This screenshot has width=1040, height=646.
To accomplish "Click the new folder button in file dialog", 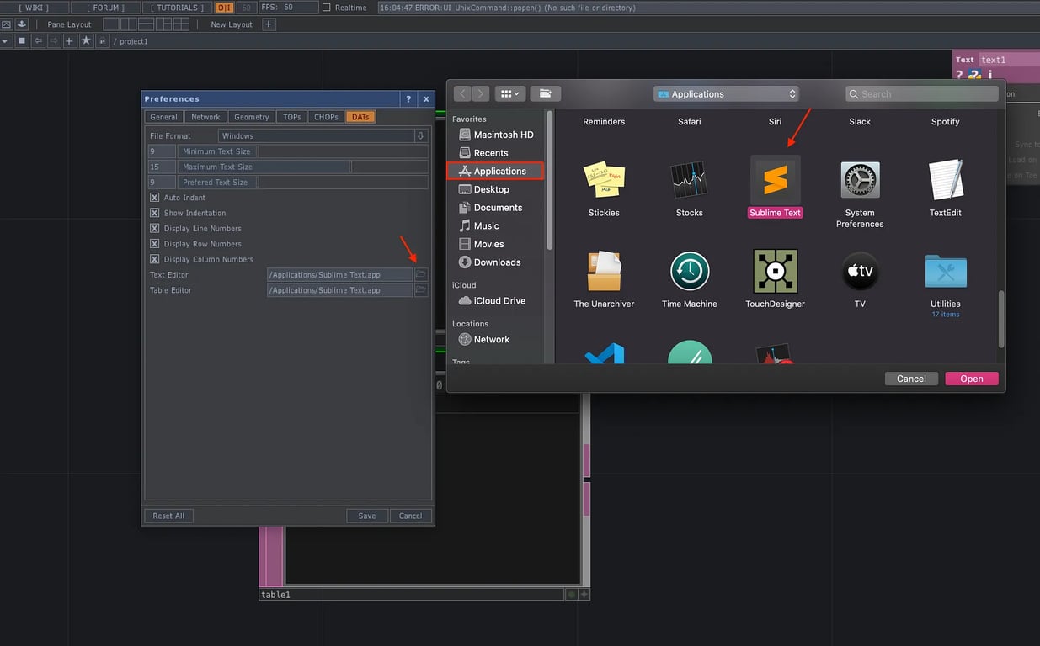I will point(546,94).
